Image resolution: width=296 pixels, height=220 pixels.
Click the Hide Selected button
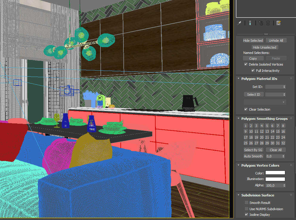click(x=253, y=41)
